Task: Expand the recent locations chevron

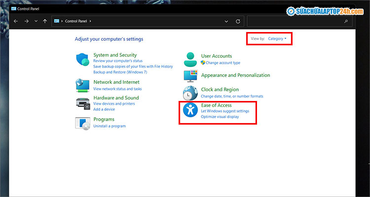Action: 36,21
